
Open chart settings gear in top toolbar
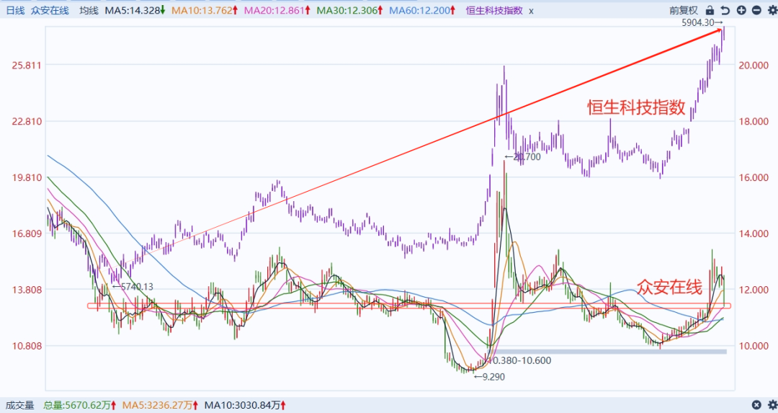click(772, 10)
